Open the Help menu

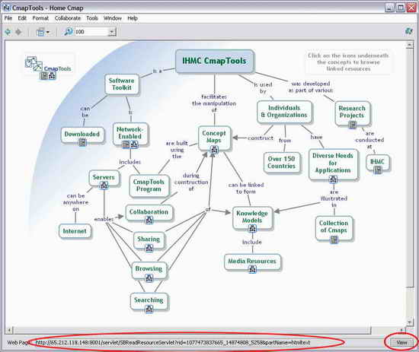coord(133,18)
